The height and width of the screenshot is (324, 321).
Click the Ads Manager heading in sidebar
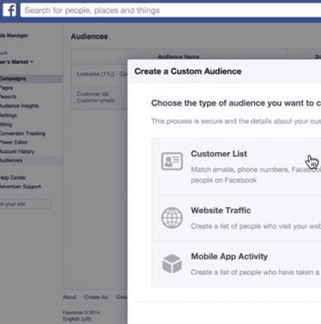click(14, 36)
